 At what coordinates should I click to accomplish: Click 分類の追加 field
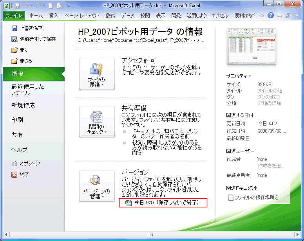point(269,103)
